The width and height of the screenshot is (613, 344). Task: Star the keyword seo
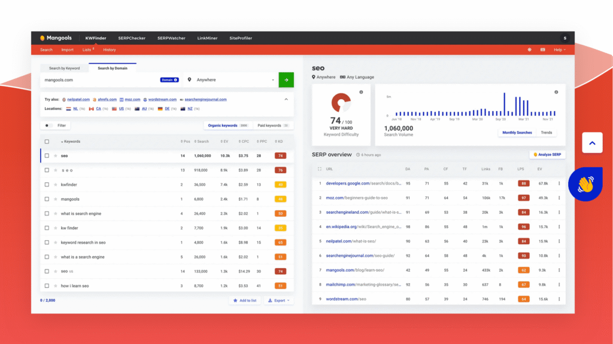(56, 156)
